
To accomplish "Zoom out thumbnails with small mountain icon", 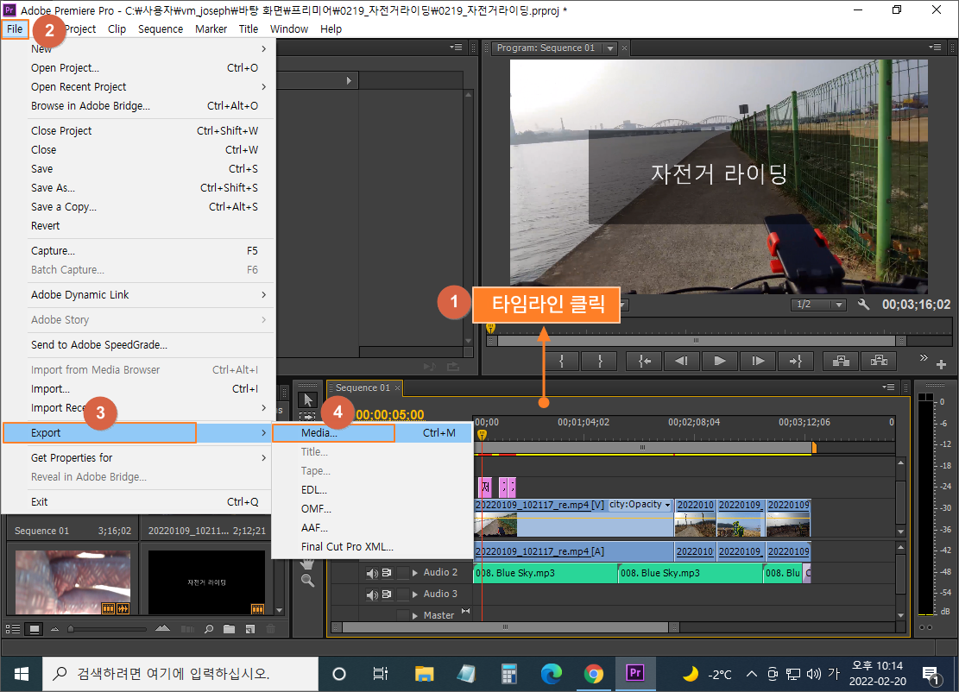I will pos(54,628).
